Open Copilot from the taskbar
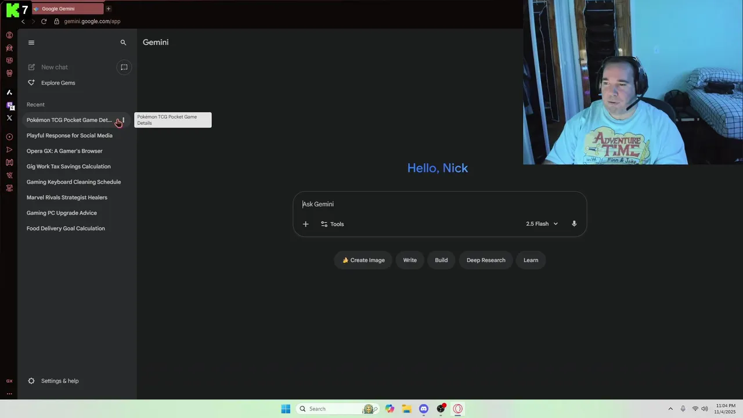 389,409
